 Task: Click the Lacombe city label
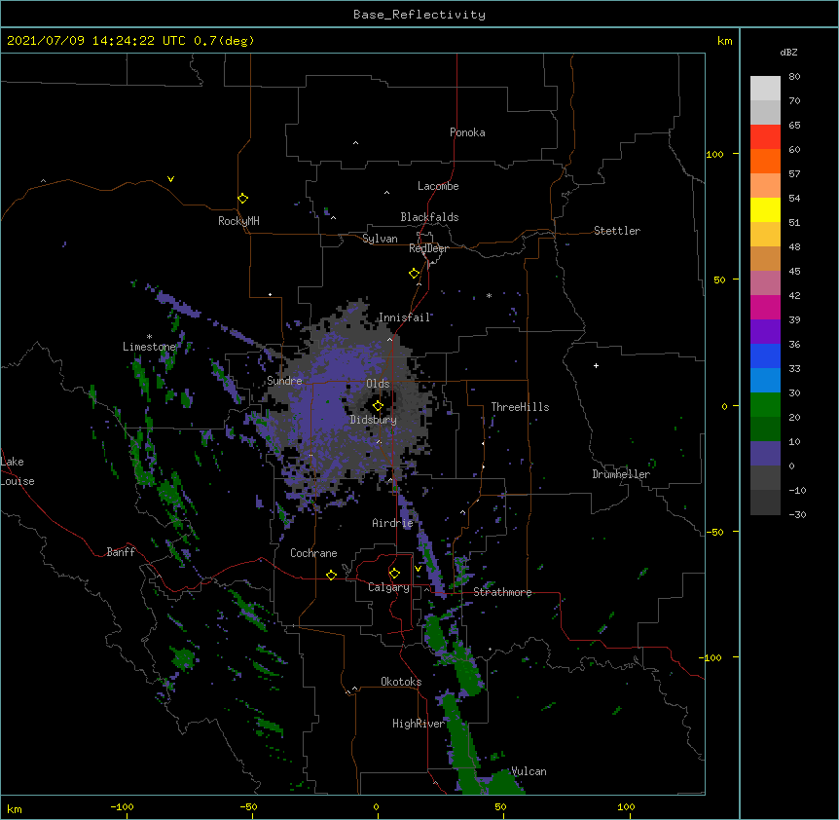[x=438, y=186]
